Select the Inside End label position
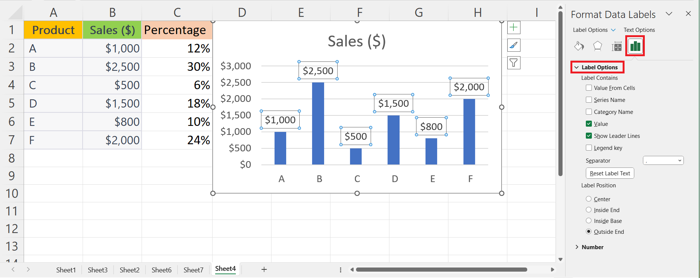The height and width of the screenshot is (278, 700). [589, 210]
